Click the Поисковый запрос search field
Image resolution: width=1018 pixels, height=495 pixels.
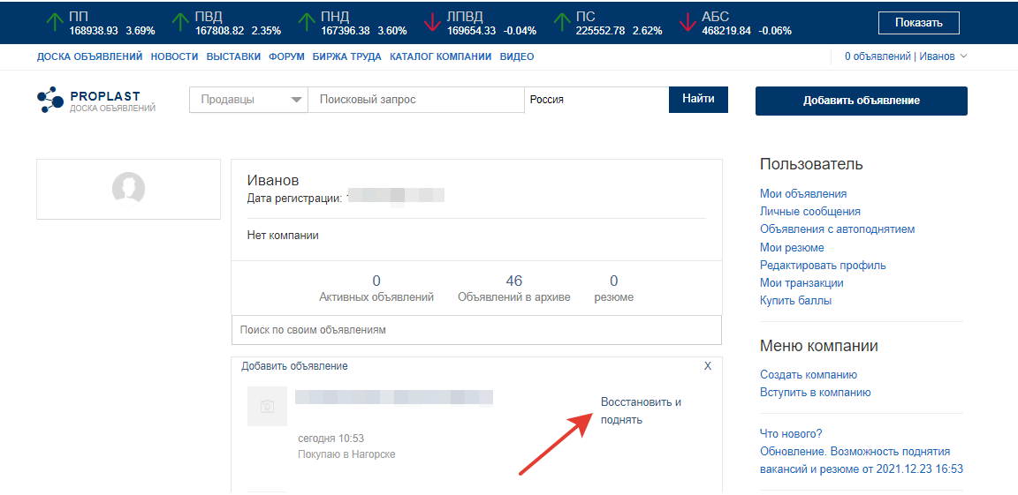(x=416, y=100)
